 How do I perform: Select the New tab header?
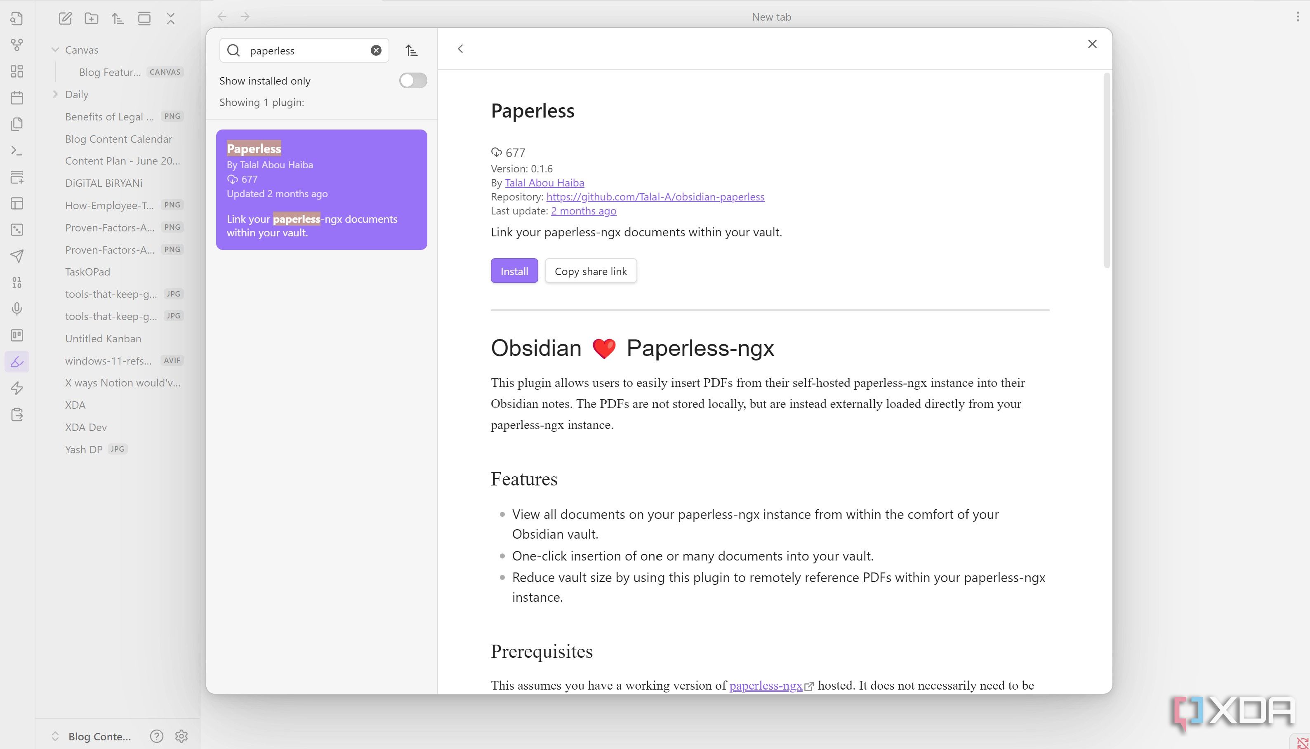771,16
